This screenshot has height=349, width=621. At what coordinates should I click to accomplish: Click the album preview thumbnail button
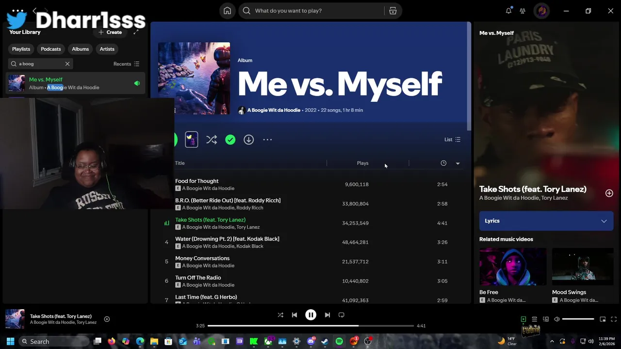pyautogui.click(x=192, y=140)
